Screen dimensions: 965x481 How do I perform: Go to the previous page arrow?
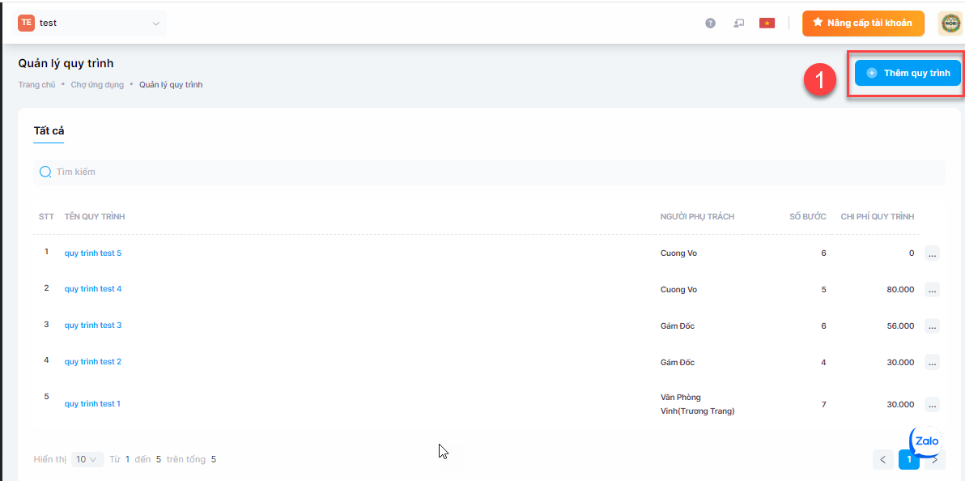tap(883, 460)
